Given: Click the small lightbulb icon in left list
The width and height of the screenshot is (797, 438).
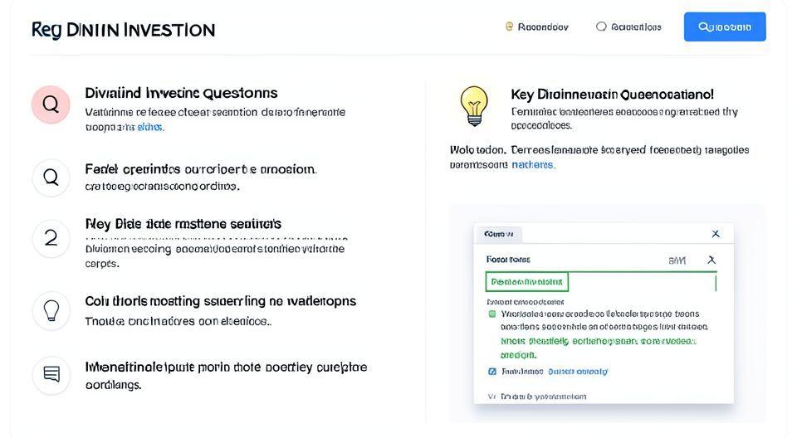Looking at the screenshot, I should [51, 310].
